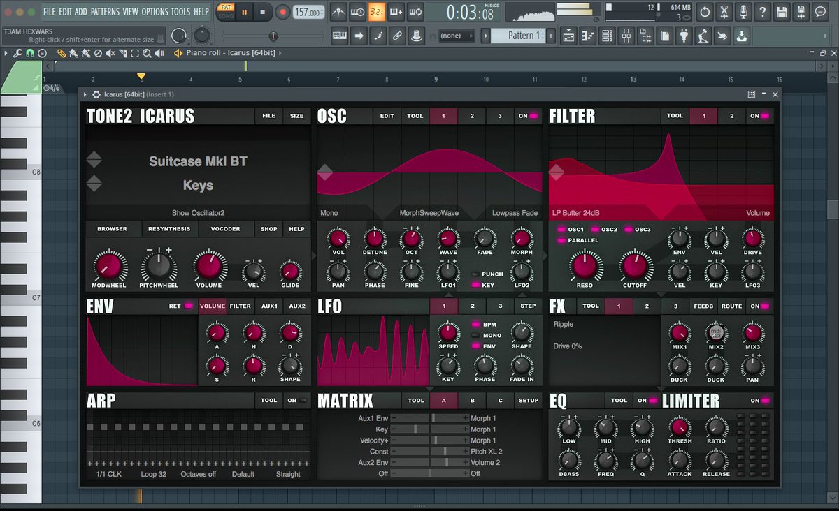This screenshot has height=511, width=839.
Task: Open the help question mark icon
Action: click(762, 12)
